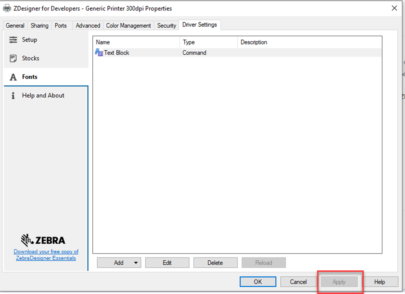Viewport: 405px width, 294px height.
Task: Click the Text Block font command icon
Action: (x=99, y=52)
